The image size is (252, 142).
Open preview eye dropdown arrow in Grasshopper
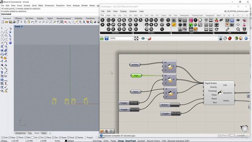(x=146, y=39)
